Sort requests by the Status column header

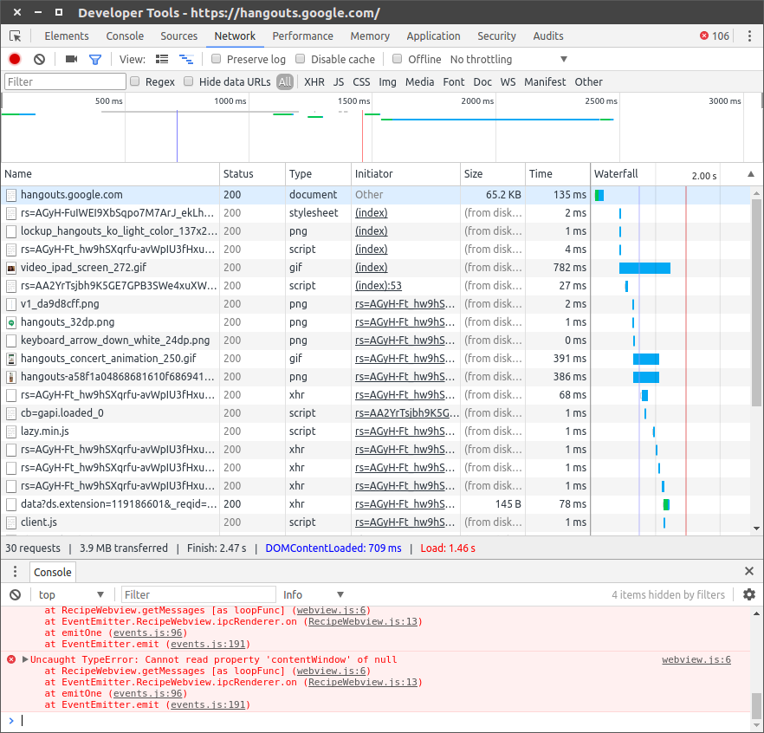[x=252, y=174]
